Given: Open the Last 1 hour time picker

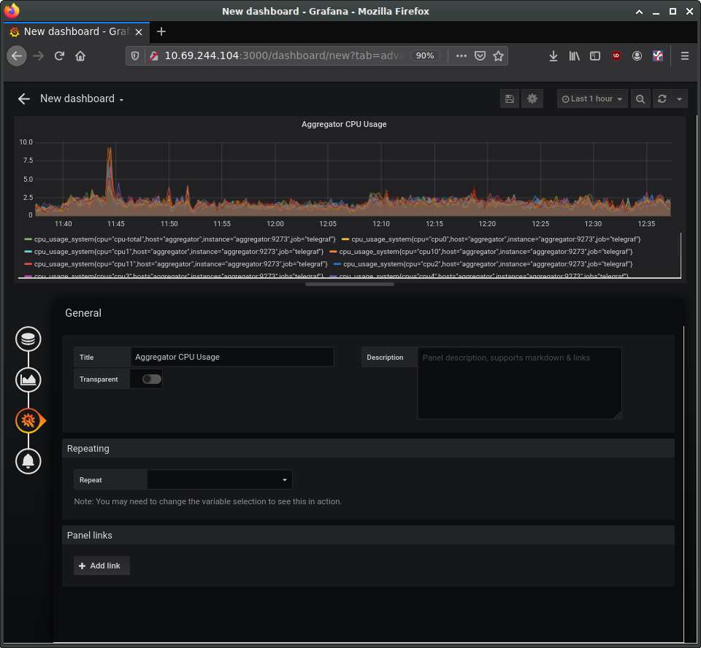Looking at the screenshot, I should coord(592,99).
